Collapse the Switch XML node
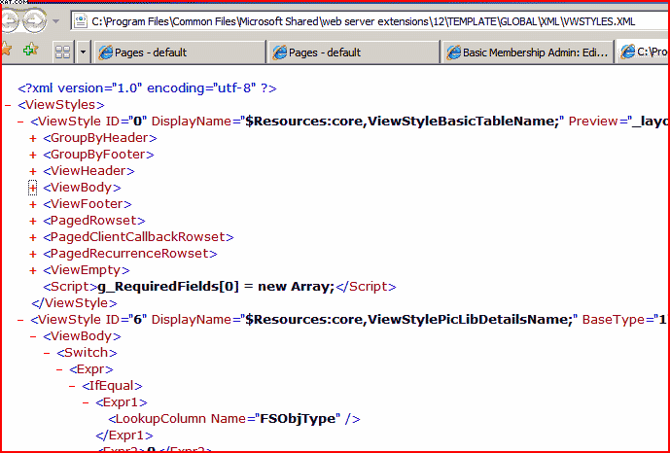 pos(47,353)
